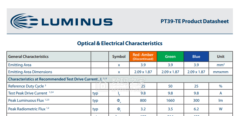Select the Green "2.09 x 1.87" dimensions cell
Image resolution: width=242 pixels, height=116 pixels.
170,72
